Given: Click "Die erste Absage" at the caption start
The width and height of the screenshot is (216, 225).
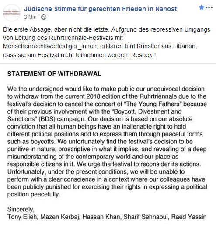Looking at the screenshot, I should tap(27, 29).
